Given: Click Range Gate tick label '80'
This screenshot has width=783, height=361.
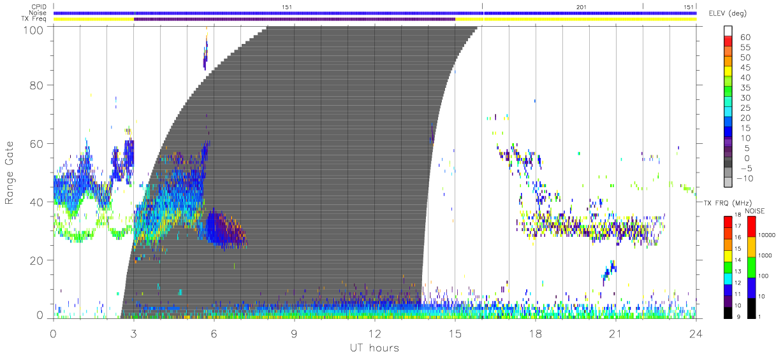Looking at the screenshot, I should (x=38, y=85).
